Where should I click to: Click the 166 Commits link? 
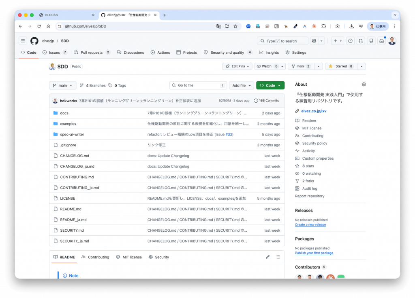[x=267, y=101]
